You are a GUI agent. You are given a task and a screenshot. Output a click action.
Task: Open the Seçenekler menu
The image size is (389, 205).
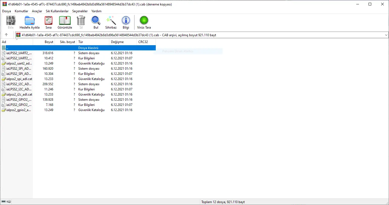pos(80,11)
